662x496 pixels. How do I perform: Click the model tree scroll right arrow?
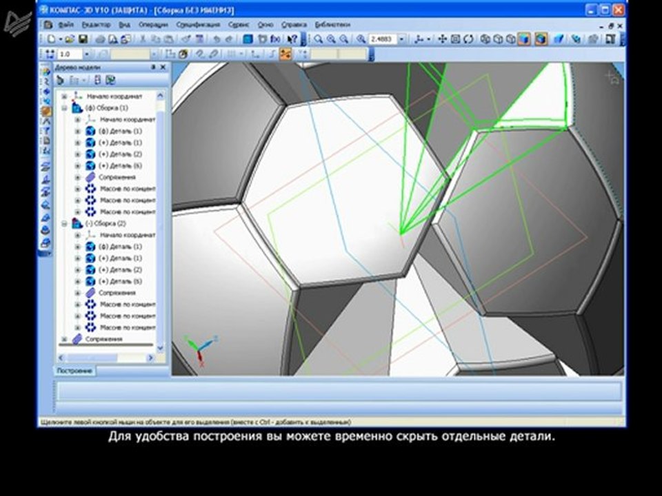[150, 358]
